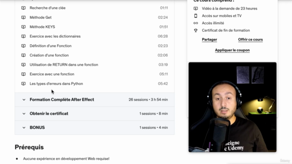Open lesson Les types d'erreurs dans Python
Screen dimensions: 292x164
click(x=56, y=84)
